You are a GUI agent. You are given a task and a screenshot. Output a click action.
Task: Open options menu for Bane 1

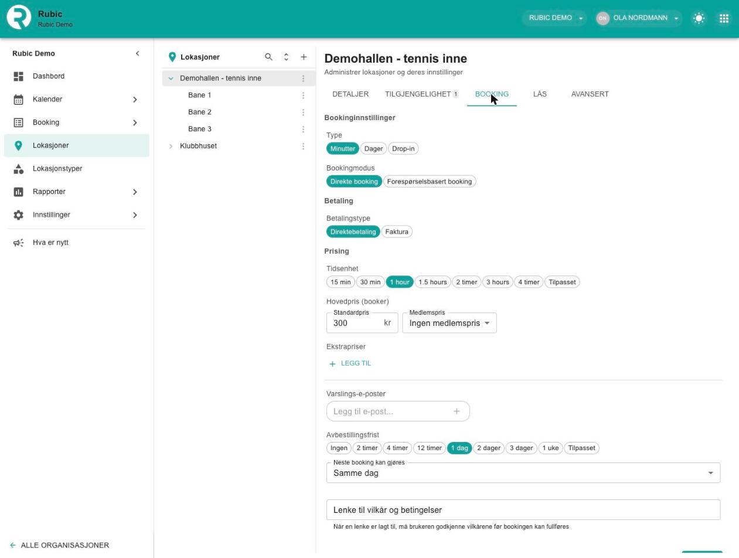(303, 95)
